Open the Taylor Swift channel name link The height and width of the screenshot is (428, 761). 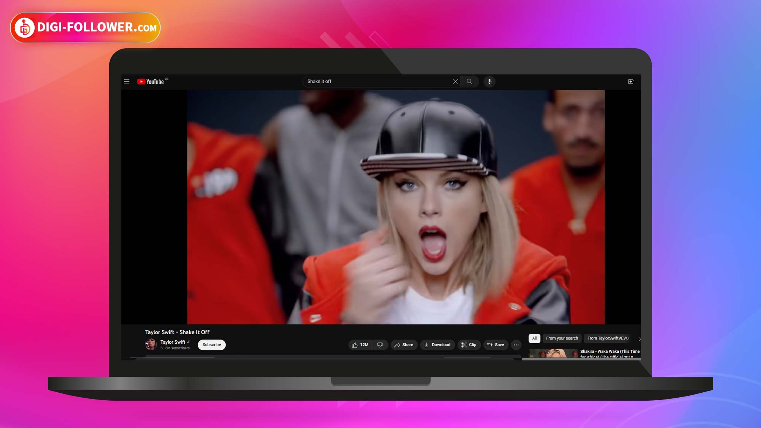click(173, 342)
